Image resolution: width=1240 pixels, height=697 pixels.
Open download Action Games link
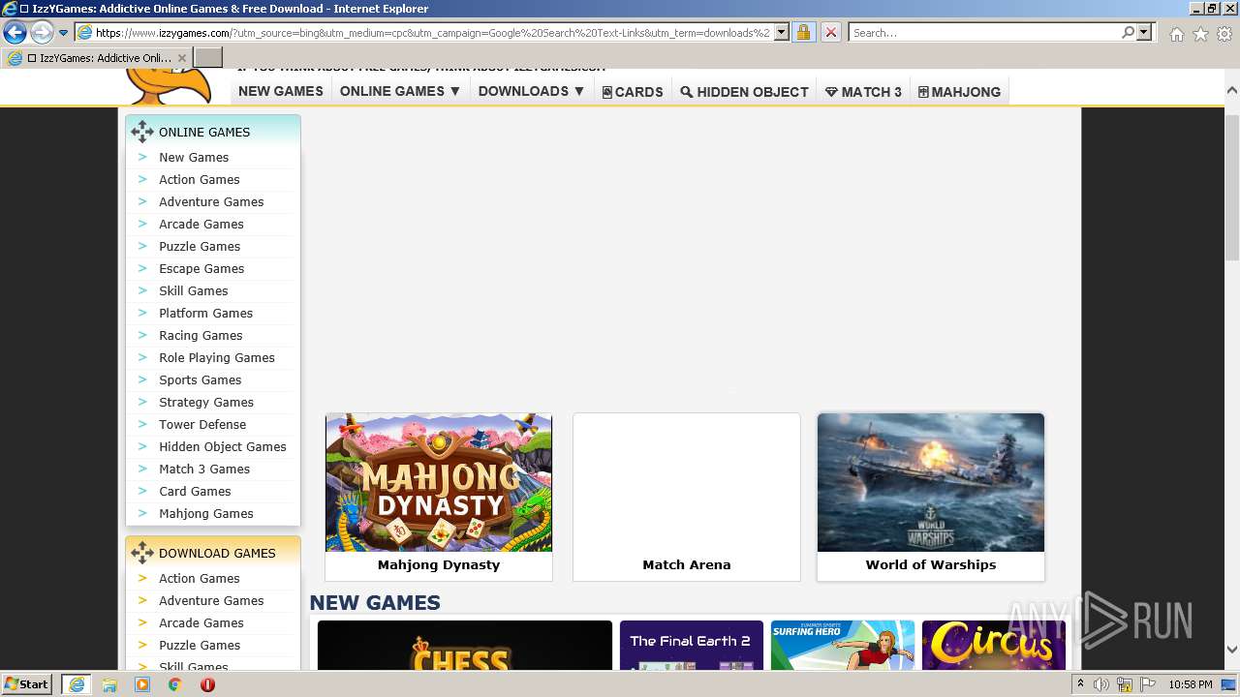pos(199,578)
